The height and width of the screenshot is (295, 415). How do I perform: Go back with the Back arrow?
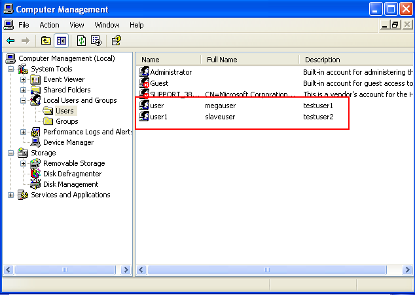coord(10,41)
